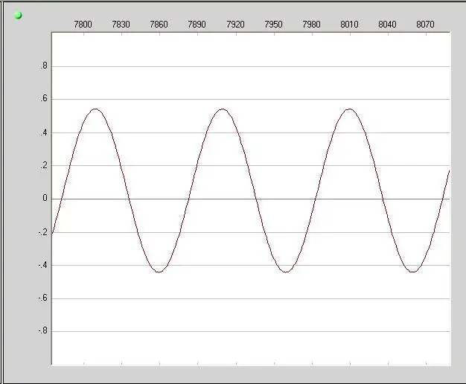Image resolution: width=466 pixels, height=384 pixels.
Task: Click the 8070 x-axis label
Action: [426, 24]
